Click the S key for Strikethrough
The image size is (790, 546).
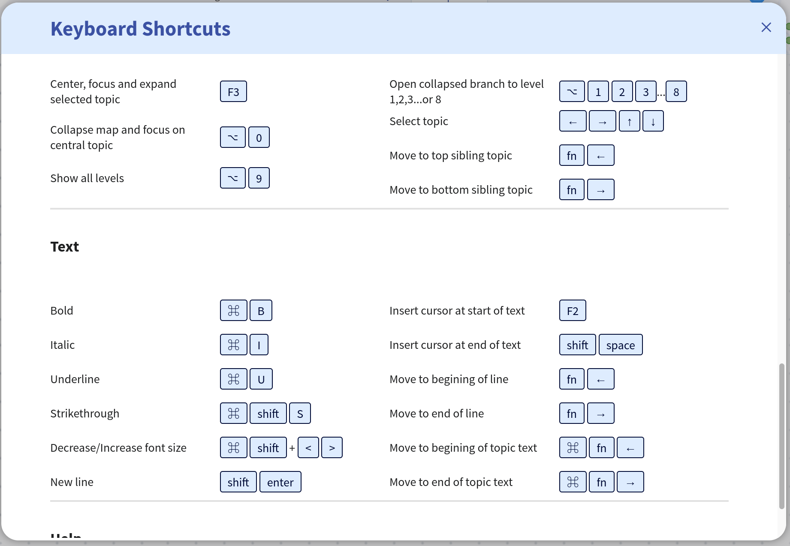coord(300,414)
